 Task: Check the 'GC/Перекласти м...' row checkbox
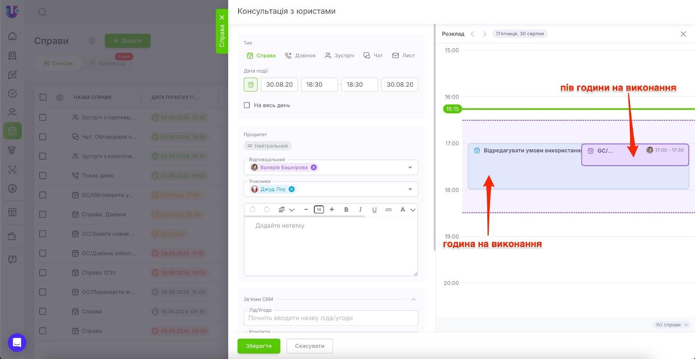43,292
